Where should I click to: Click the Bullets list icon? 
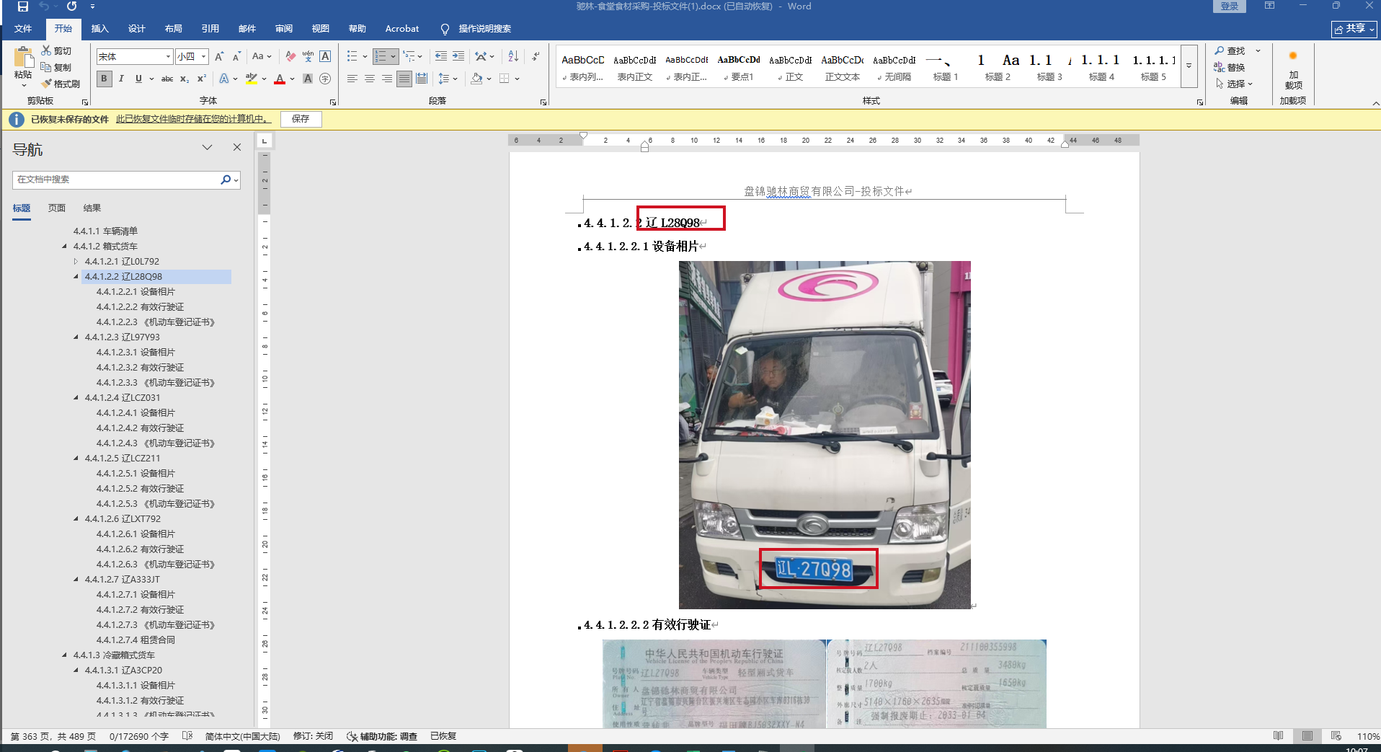pyautogui.click(x=352, y=56)
